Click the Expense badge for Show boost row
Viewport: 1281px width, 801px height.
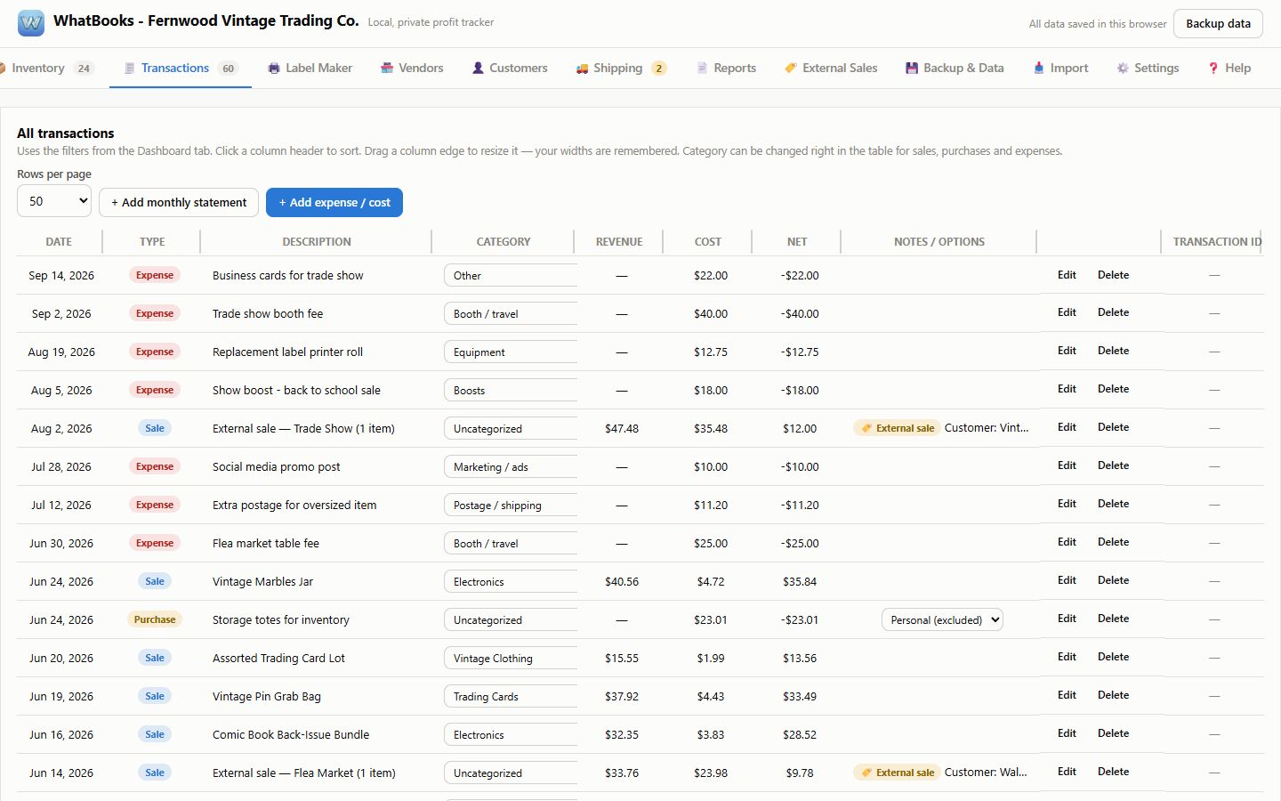(x=155, y=390)
